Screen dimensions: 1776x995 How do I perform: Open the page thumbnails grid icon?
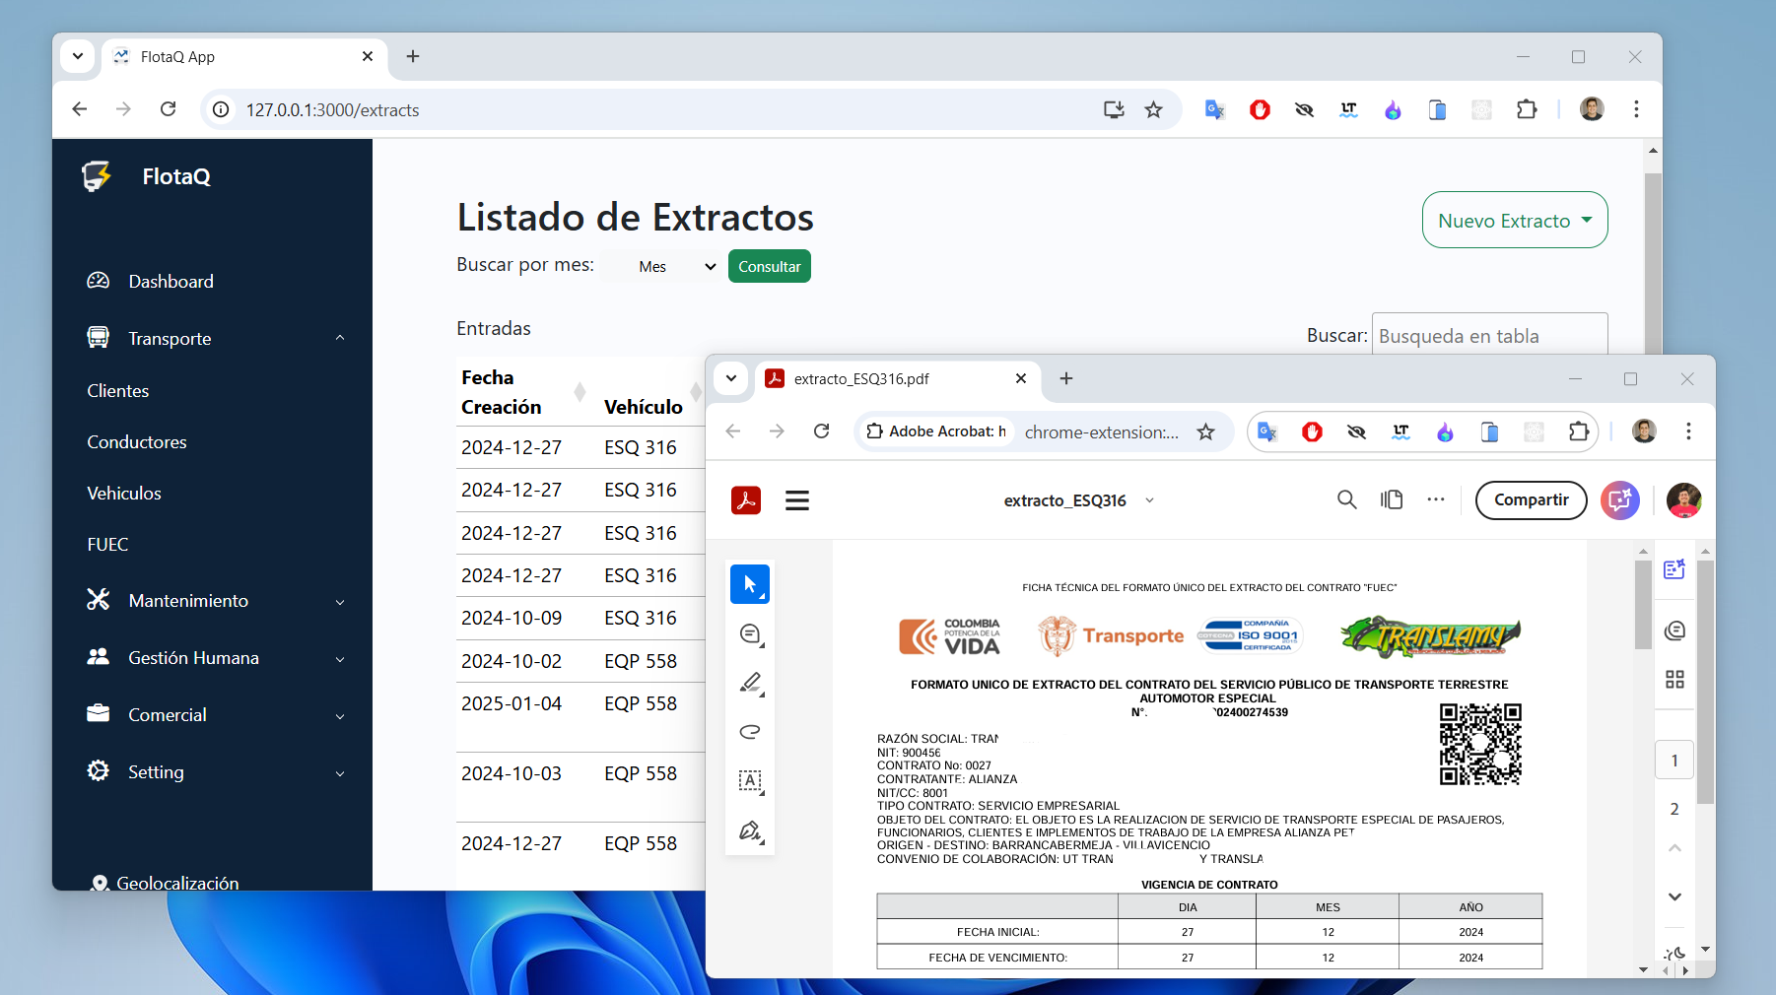point(1674,679)
